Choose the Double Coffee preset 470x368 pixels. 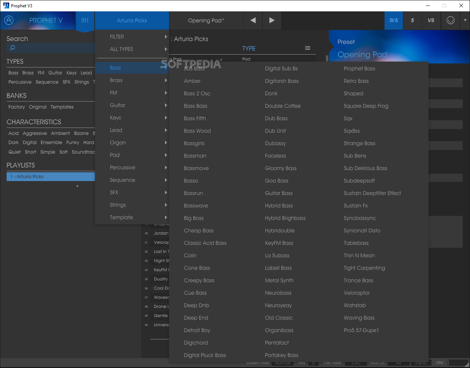(283, 106)
